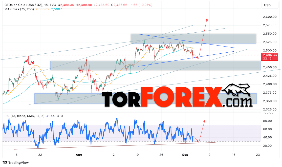Select the CFDs on Gold symbol title
This screenshot has width=282, height=167.
pos(24,5)
